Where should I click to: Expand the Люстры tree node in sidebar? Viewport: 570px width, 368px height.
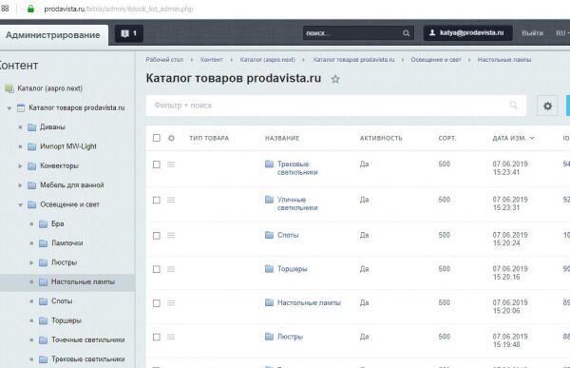[31, 262]
